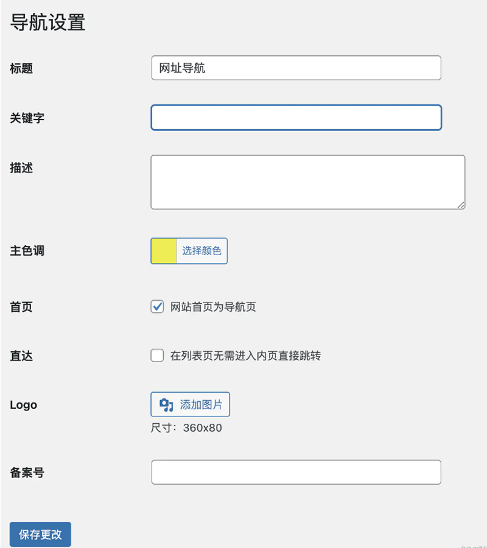Click inside the 标题 title input field

click(296, 68)
